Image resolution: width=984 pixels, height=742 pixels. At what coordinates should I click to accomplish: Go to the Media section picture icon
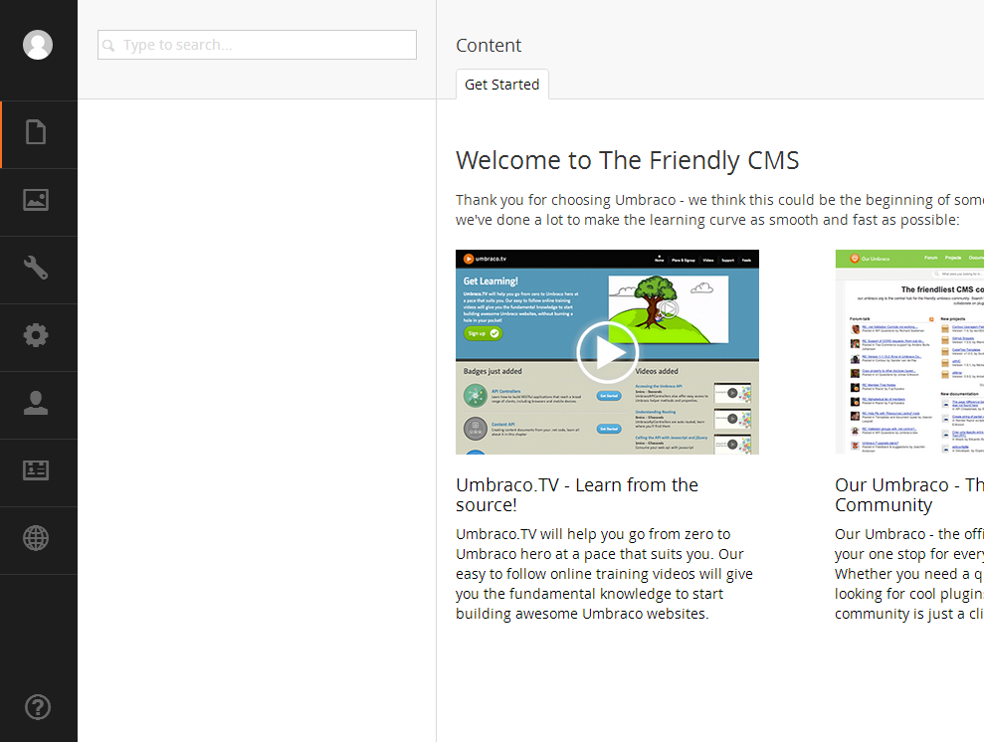pos(36,200)
